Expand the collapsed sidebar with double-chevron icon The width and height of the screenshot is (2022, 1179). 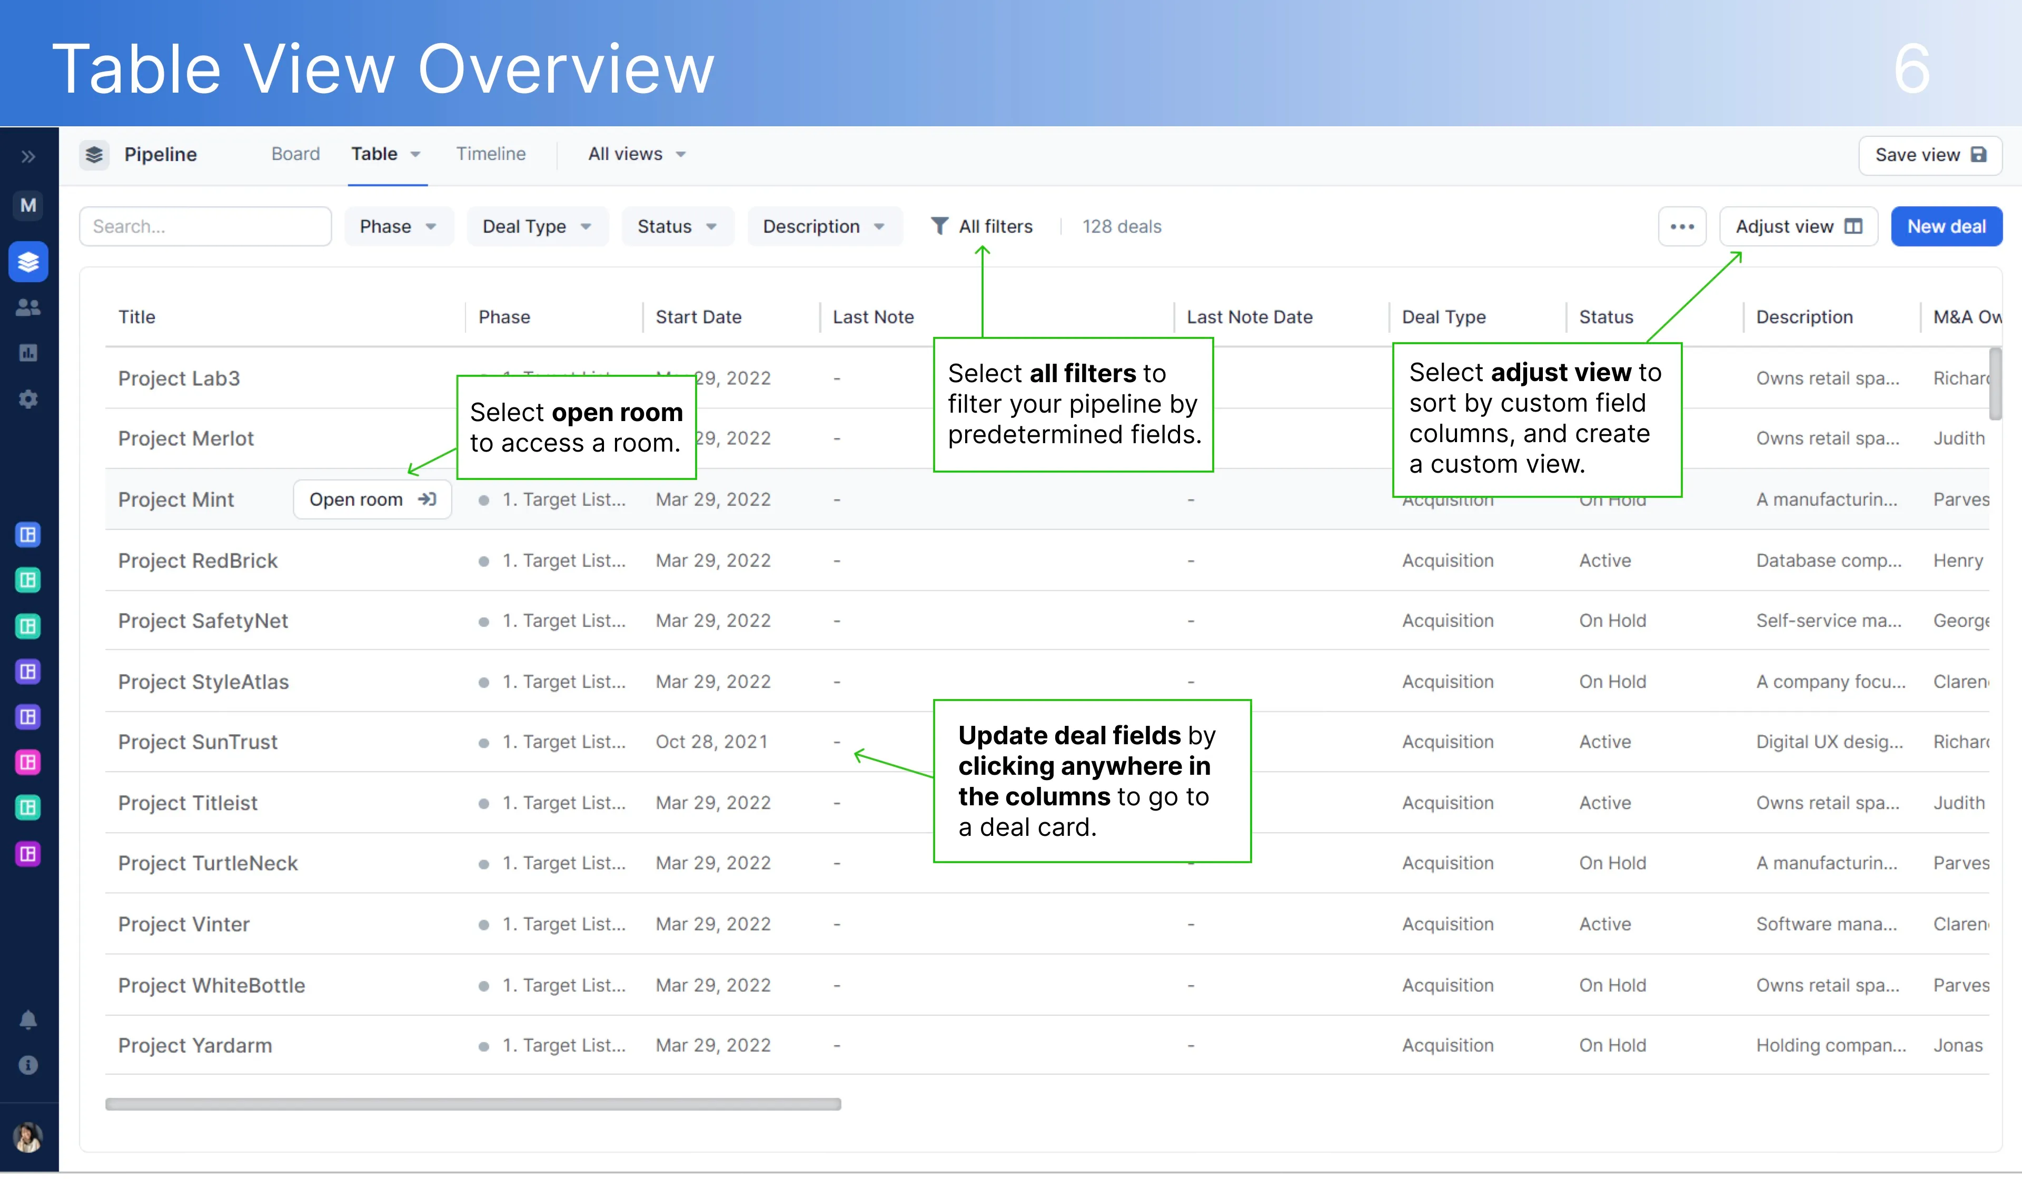point(28,156)
